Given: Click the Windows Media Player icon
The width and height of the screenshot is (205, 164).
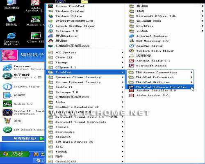Looking at the screenshot, I should click(132, 51).
